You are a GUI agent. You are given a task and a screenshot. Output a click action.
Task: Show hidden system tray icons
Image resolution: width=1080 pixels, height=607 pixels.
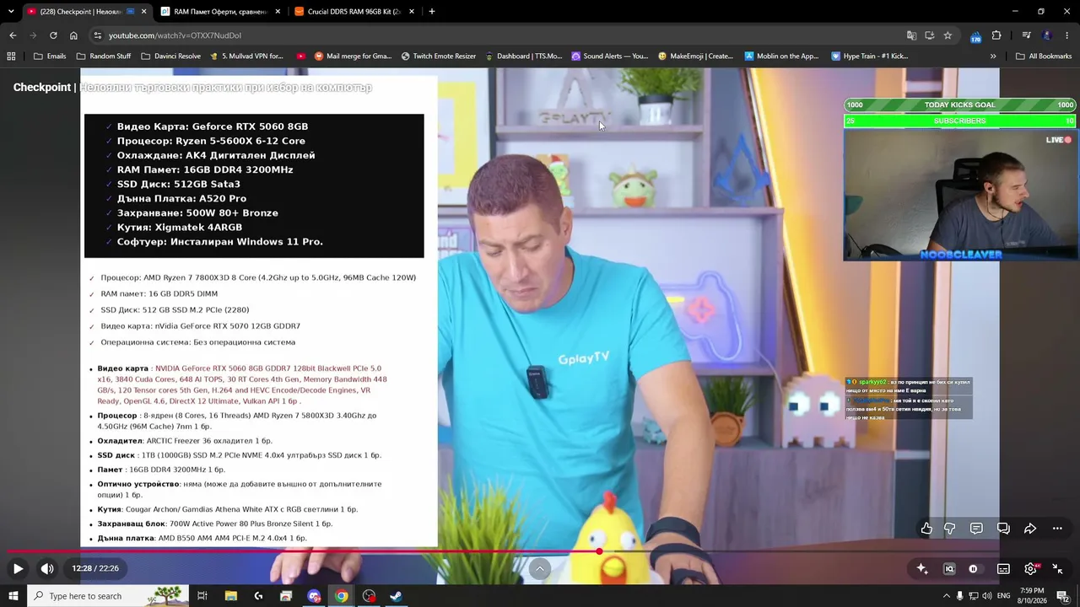click(946, 596)
